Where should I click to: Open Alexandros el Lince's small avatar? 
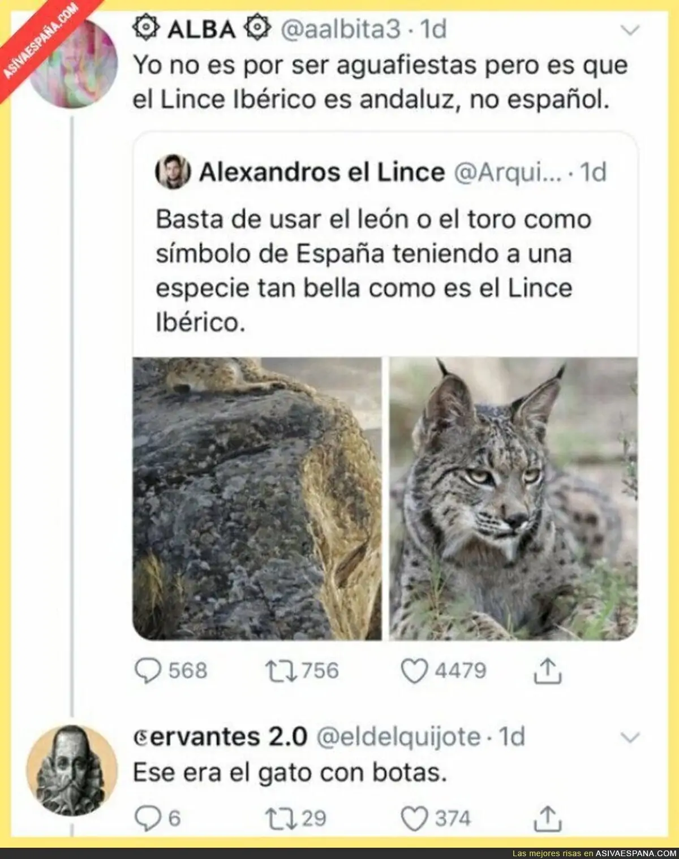172,172
